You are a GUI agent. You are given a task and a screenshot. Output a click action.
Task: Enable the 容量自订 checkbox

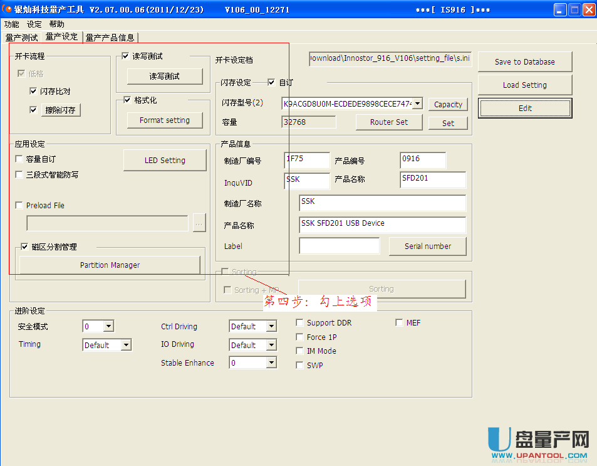(19, 159)
